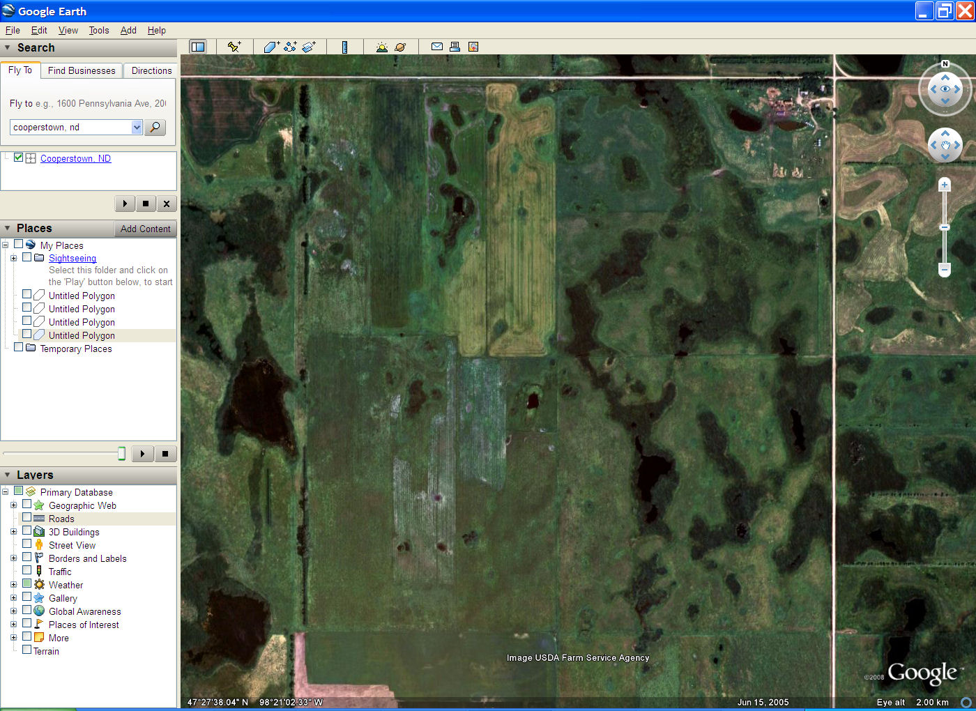Open the Tools menu

click(x=99, y=30)
